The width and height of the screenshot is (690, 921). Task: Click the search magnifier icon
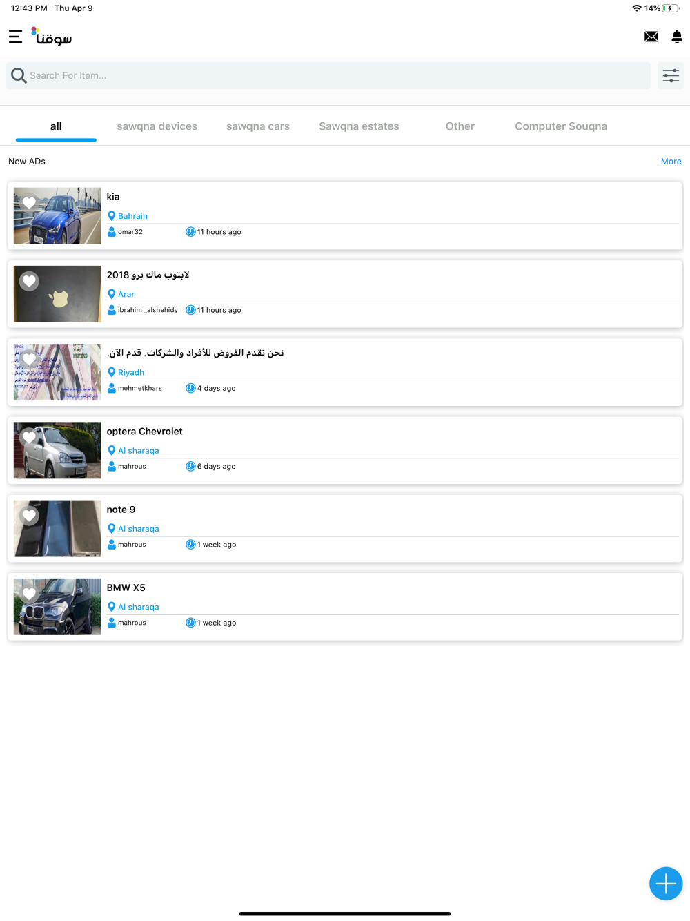click(x=19, y=75)
